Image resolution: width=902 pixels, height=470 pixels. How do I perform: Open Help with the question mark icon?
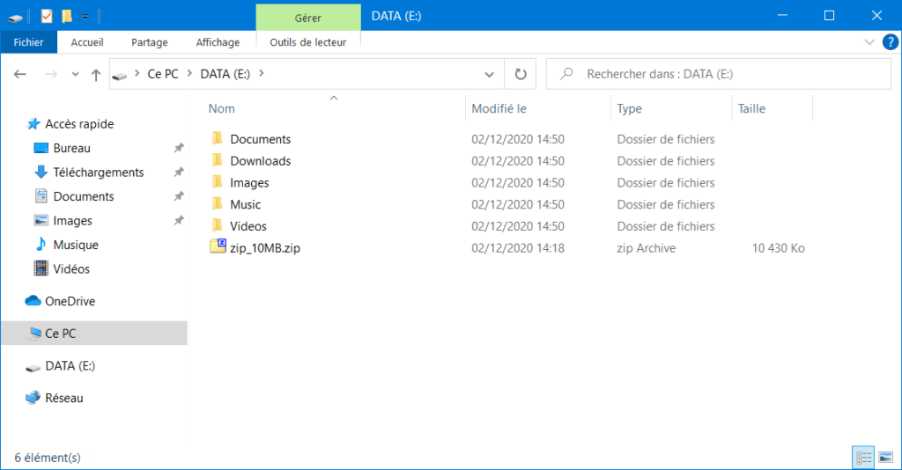click(x=890, y=42)
